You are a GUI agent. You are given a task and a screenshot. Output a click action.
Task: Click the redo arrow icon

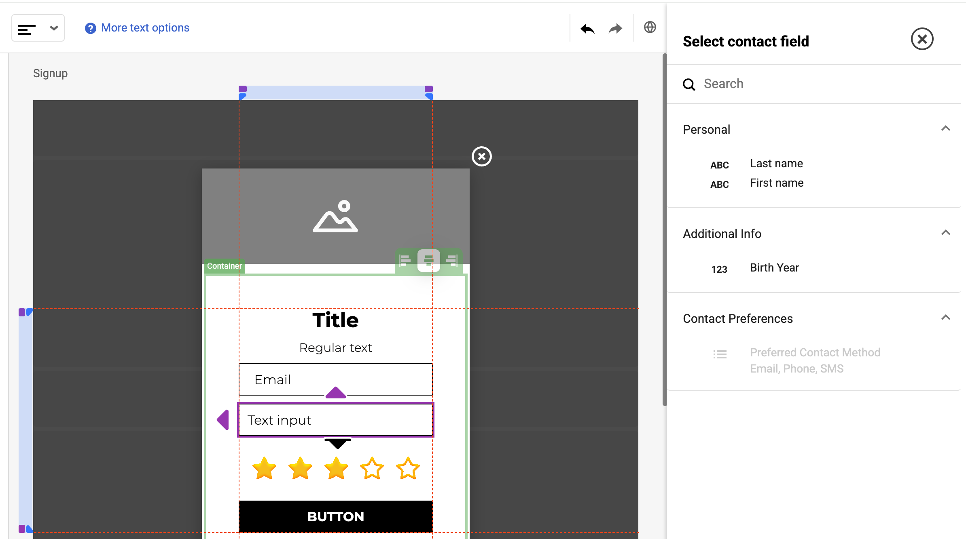(x=615, y=29)
